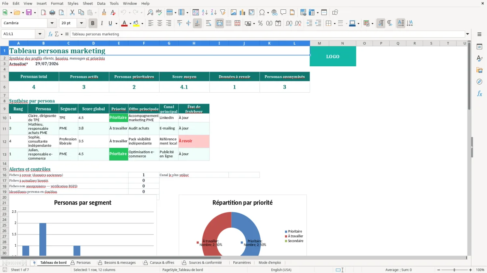Click the Print icon in the toolbar
Viewport: 487px width, 273px height.
point(52,13)
